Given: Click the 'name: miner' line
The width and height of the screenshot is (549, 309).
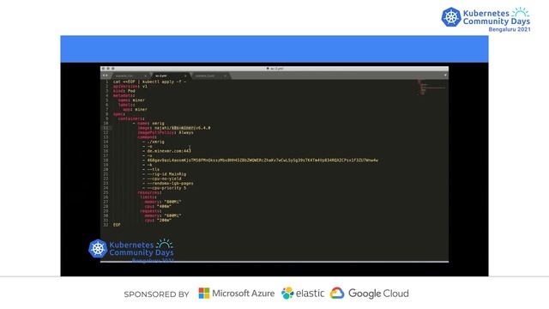Looking at the screenshot, I should click(x=131, y=100).
